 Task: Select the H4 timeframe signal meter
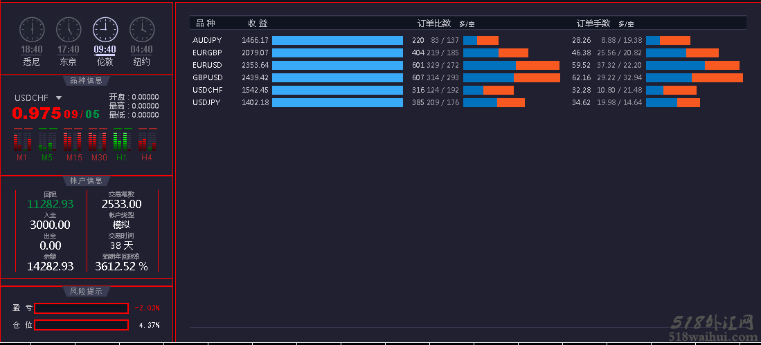(147, 140)
